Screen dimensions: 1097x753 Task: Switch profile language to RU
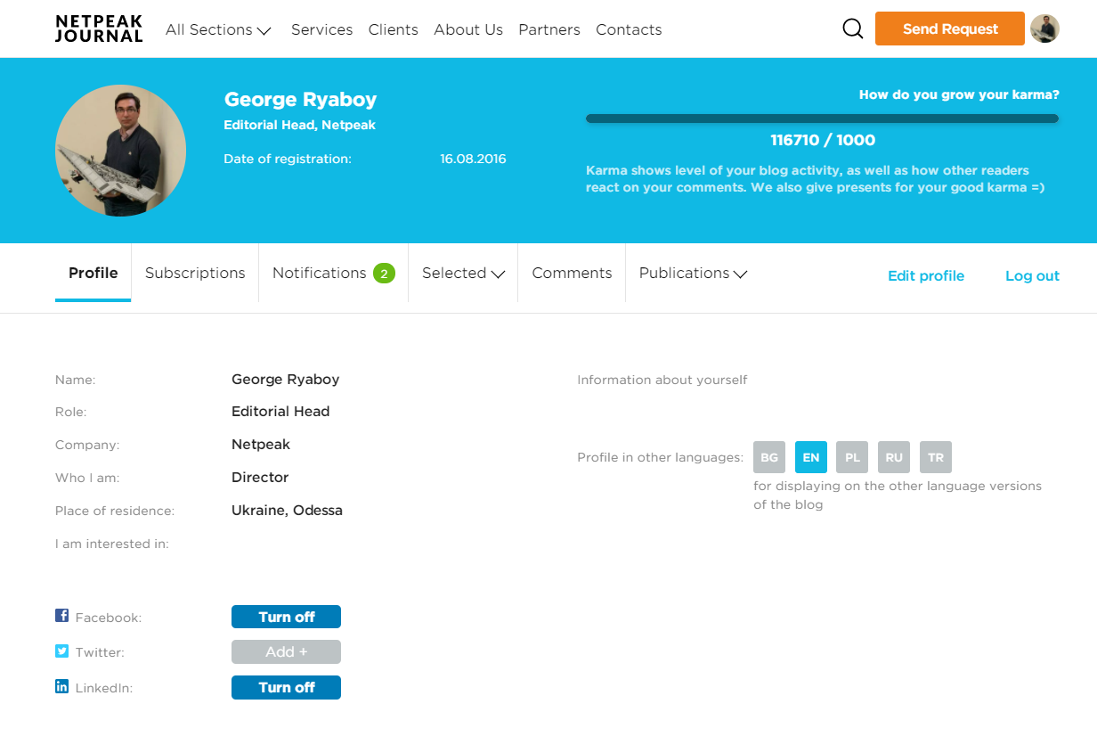894,457
